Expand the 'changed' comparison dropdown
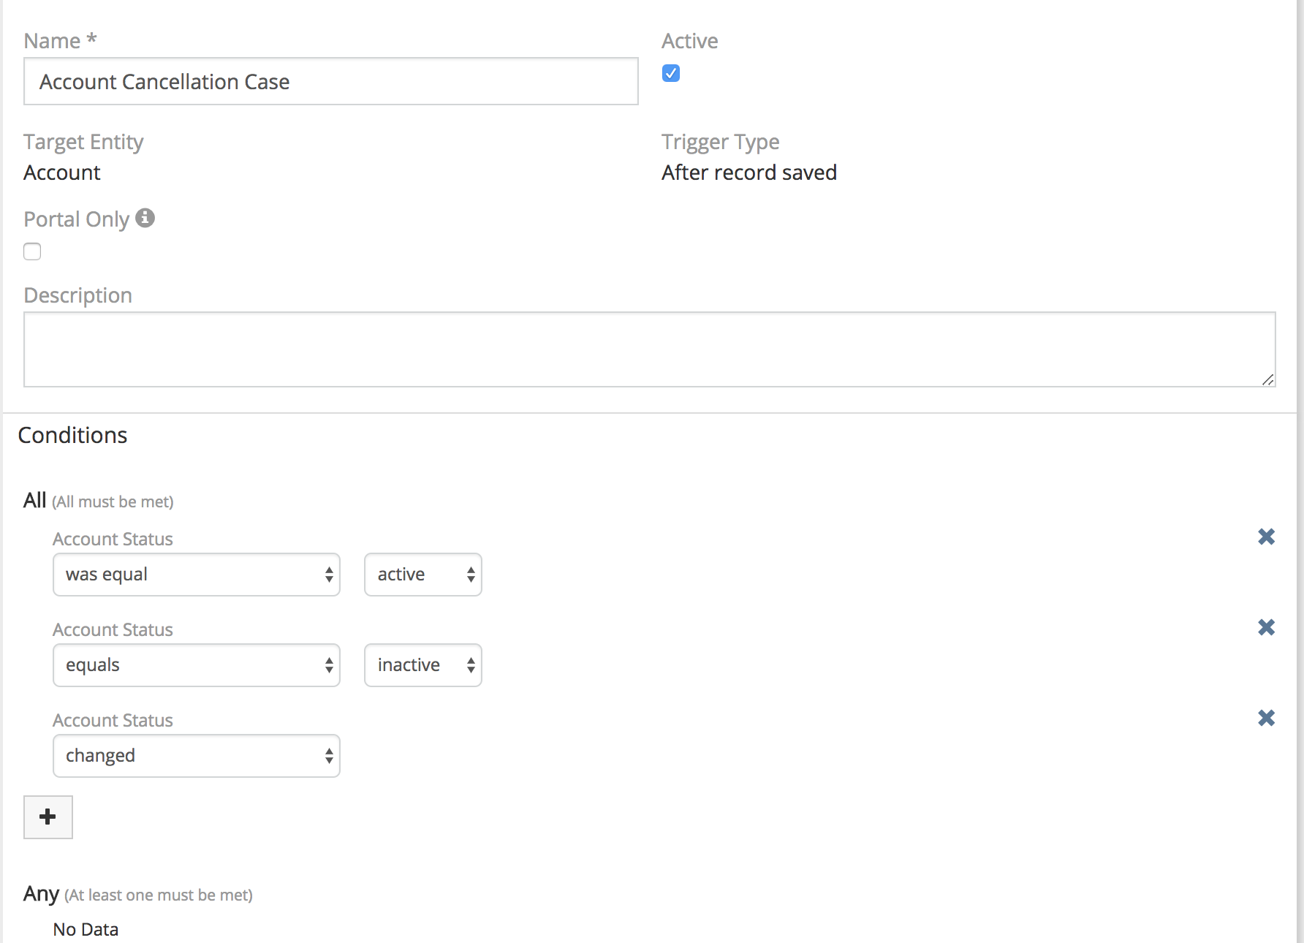This screenshot has width=1304, height=943. [196, 756]
